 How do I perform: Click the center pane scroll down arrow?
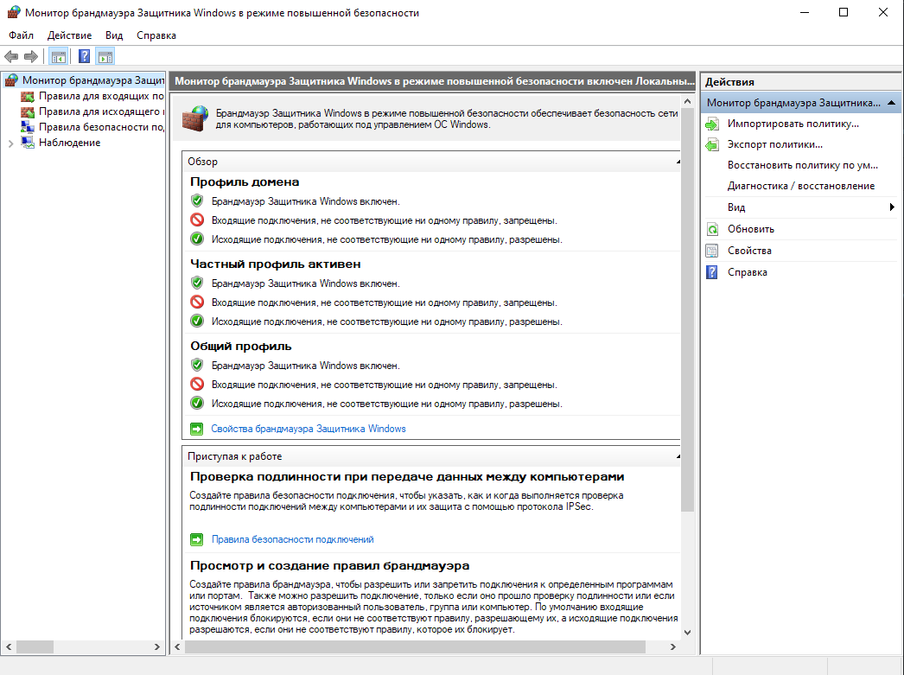coord(687,633)
